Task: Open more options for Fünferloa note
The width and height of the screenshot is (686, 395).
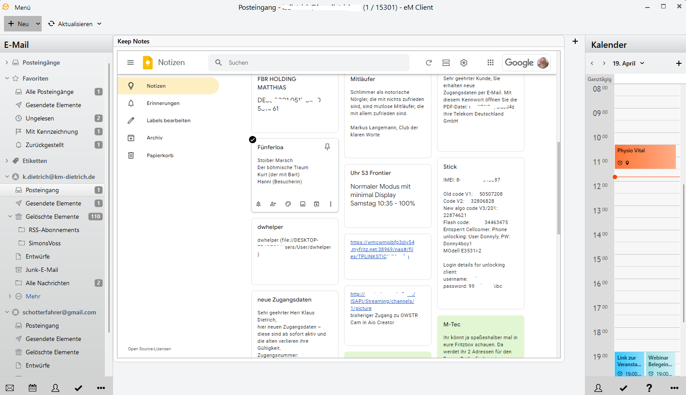Action: 331,204
